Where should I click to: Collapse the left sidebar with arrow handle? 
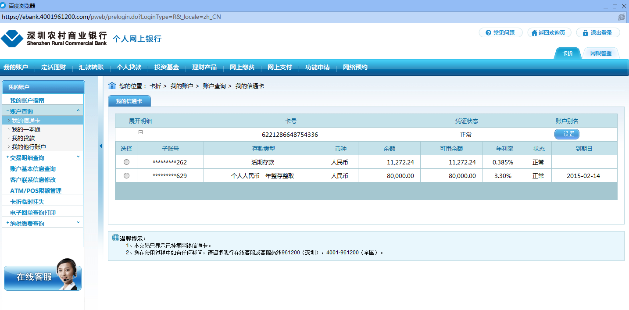point(100,146)
